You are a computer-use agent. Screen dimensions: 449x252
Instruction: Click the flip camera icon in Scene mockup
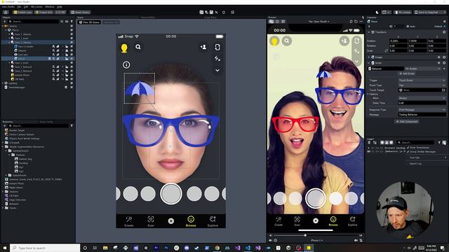[217, 47]
